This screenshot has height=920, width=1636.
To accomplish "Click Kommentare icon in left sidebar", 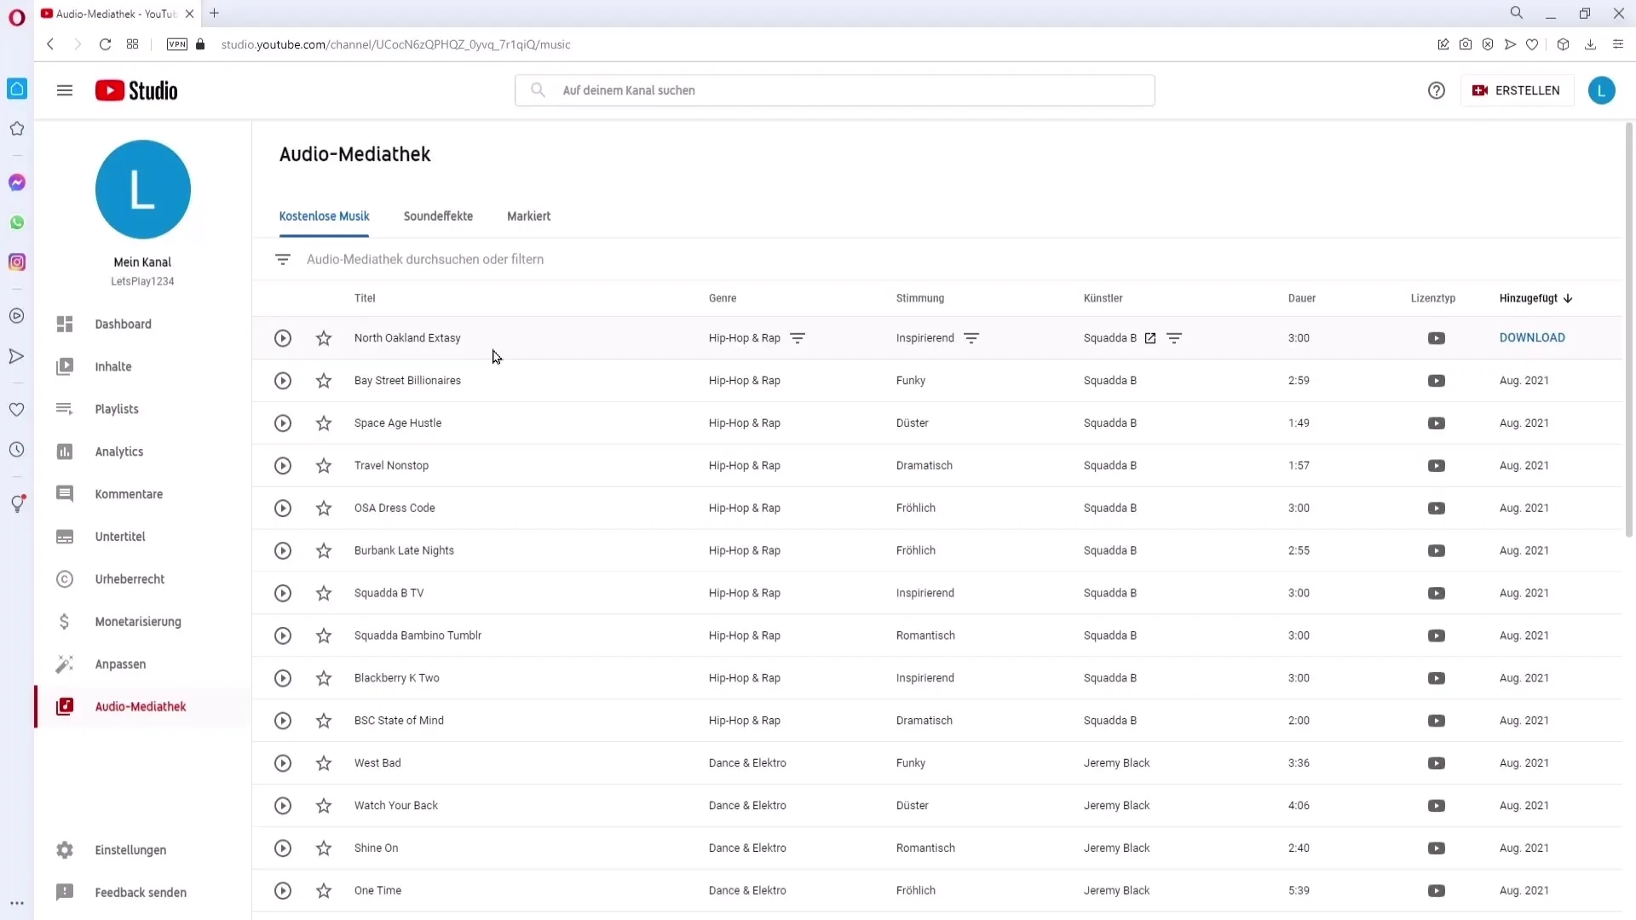I will 64,493.
